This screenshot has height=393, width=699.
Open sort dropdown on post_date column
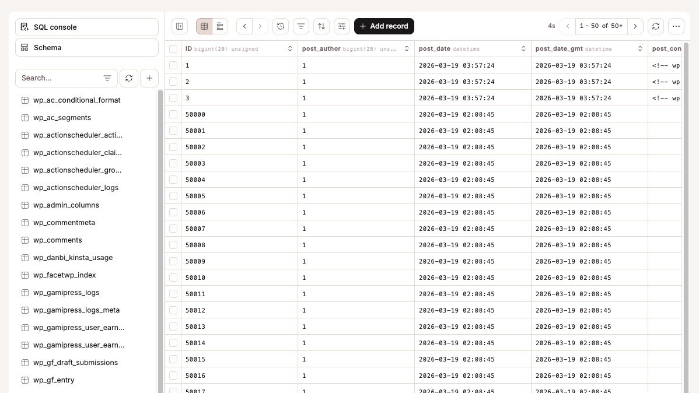523,49
